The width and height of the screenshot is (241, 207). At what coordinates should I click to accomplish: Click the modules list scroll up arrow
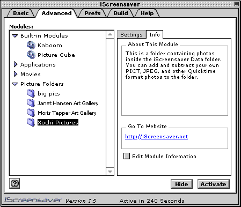click(x=110, y=34)
